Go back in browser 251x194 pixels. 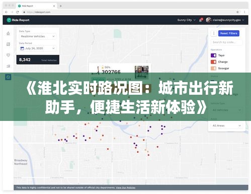pos(7,12)
